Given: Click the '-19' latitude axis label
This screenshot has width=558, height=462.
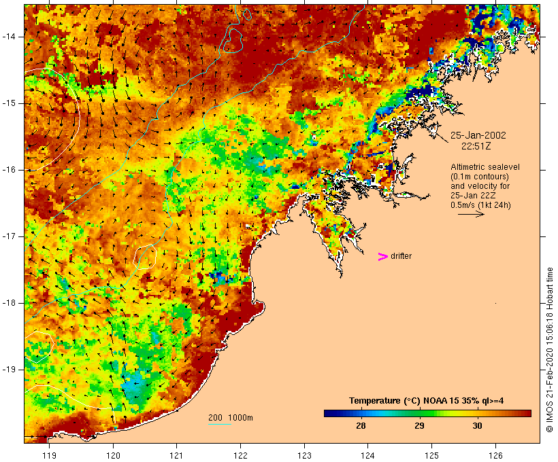Looking at the screenshot, I should 9,370.
